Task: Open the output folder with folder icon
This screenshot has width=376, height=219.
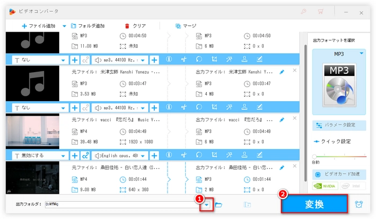Action: coord(219,205)
